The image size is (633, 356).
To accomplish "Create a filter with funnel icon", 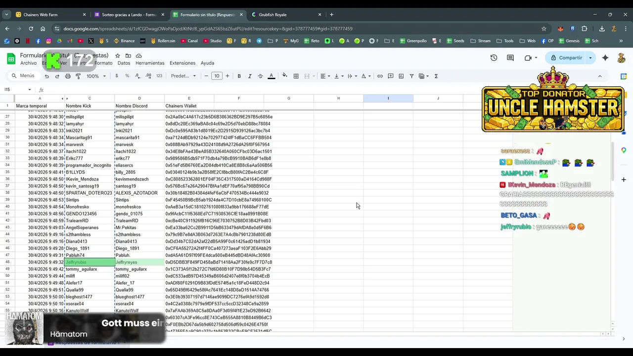I will 411,76.
